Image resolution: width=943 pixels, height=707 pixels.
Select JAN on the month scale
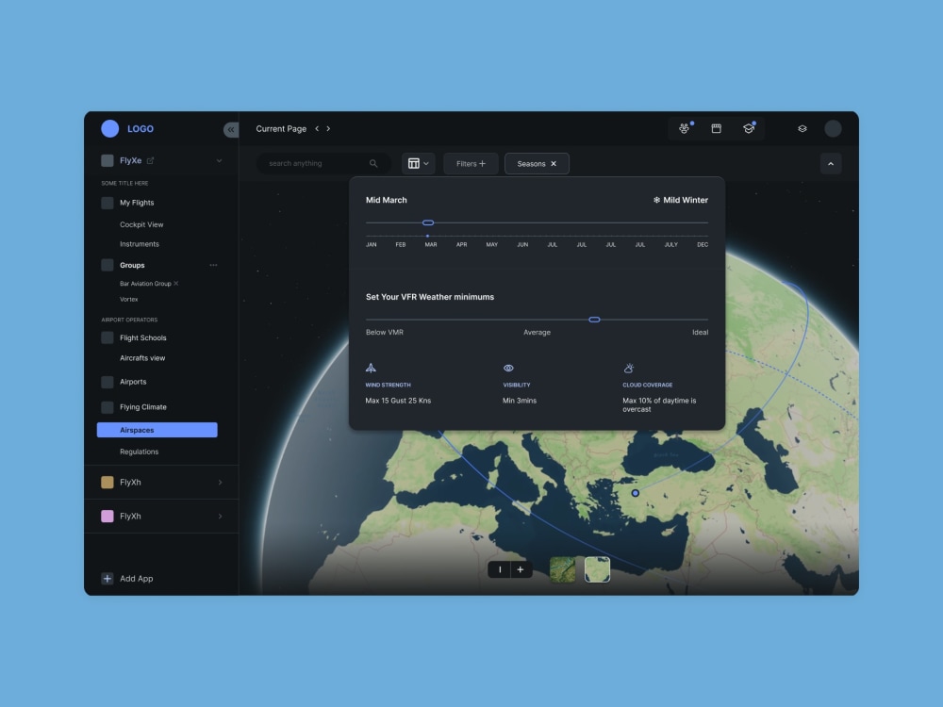point(371,245)
